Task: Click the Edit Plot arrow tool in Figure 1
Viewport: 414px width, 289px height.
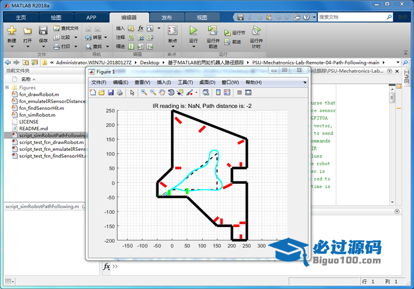Action: [x=132, y=92]
